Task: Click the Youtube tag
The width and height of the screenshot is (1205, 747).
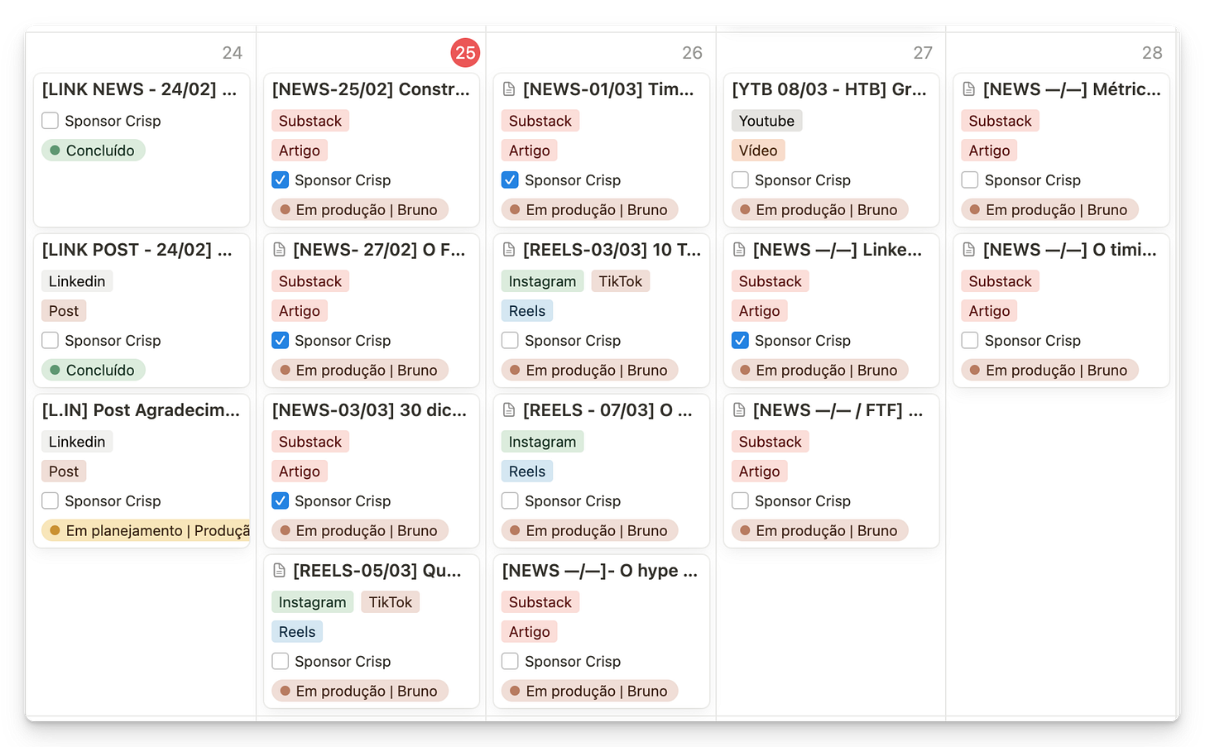Action: (x=766, y=121)
